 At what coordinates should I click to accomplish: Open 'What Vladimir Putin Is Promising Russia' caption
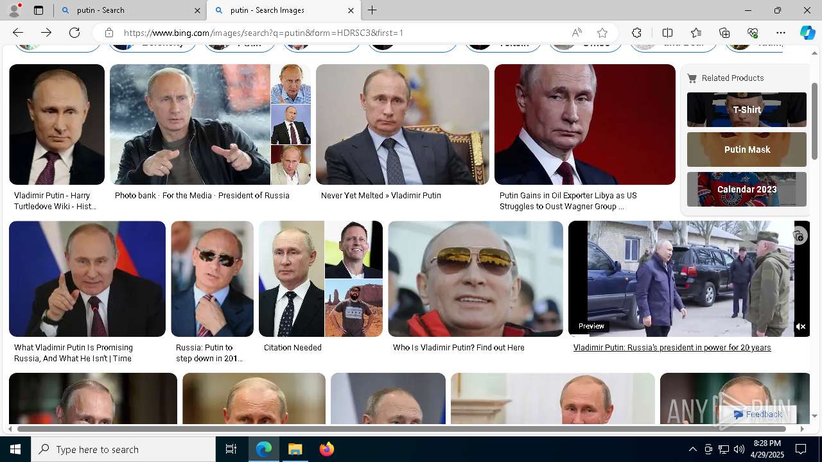(73, 353)
